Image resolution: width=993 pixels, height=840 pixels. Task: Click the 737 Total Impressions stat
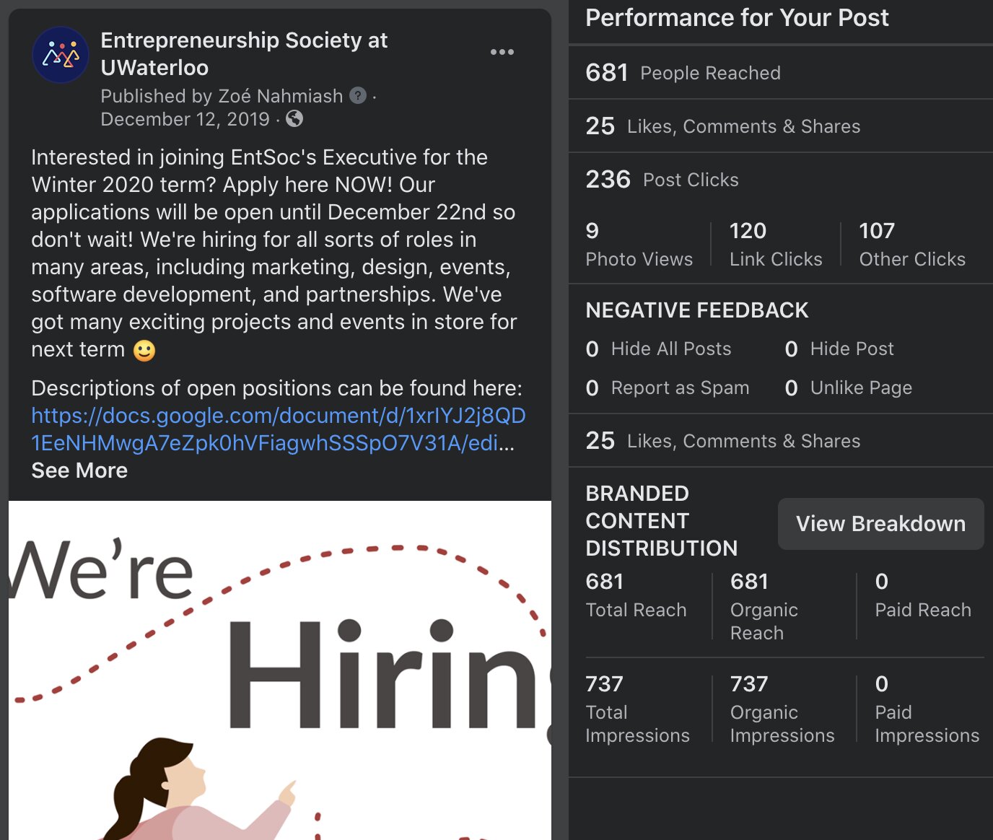(x=637, y=709)
